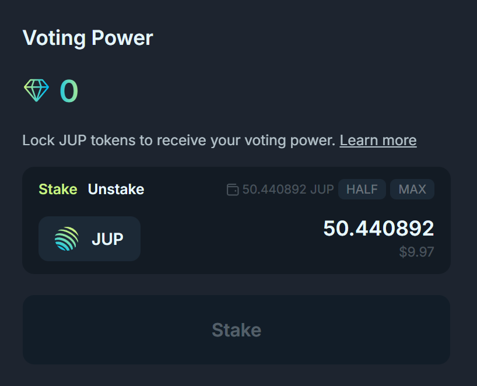477x386 pixels.
Task: Click the $9.97 dollar value
Action: pos(416,252)
